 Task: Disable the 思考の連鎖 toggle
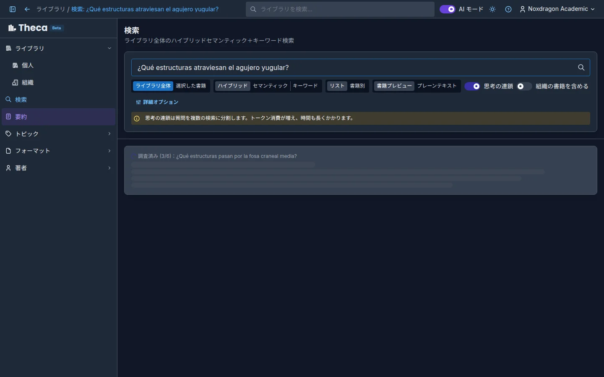click(472, 86)
